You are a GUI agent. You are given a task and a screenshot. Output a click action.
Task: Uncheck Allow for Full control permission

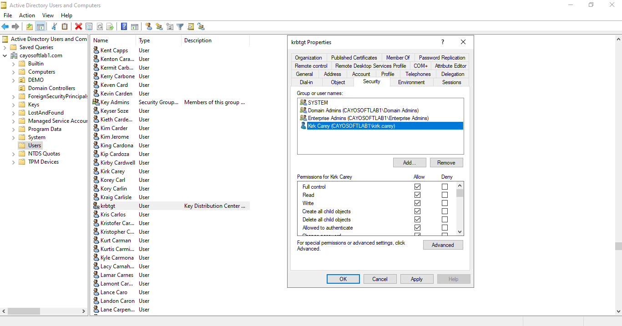417,187
